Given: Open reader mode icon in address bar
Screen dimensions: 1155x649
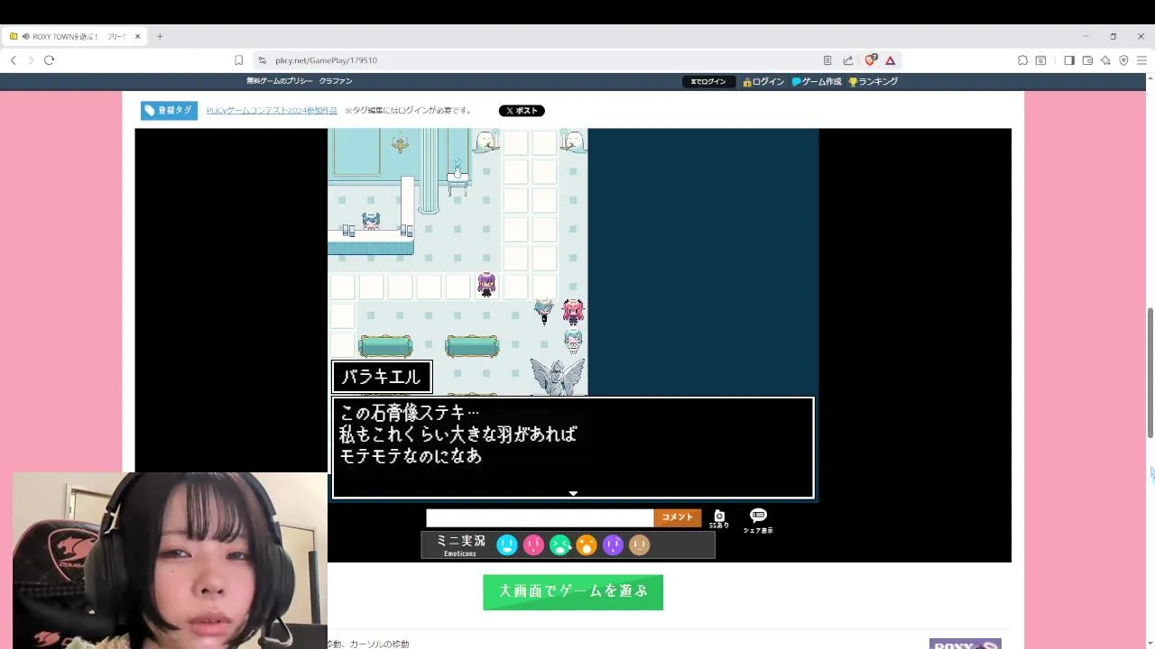Looking at the screenshot, I should [x=827, y=60].
